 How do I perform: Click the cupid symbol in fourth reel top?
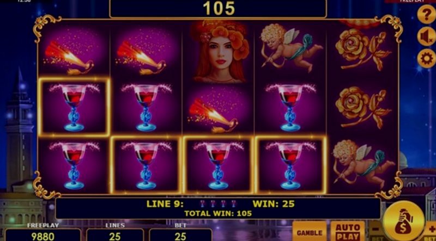289,48
